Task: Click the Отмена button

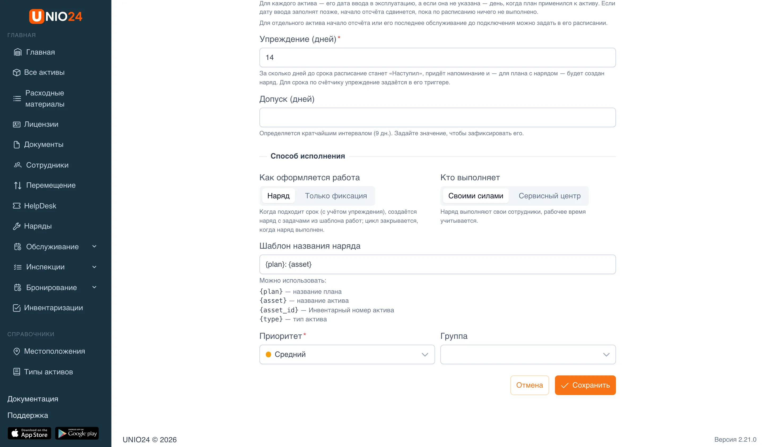Action: point(529,385)
